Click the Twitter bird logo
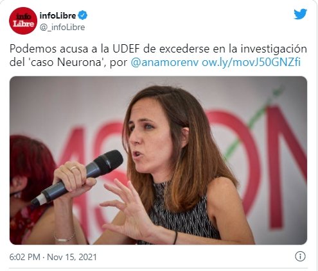Viewport: 318px width, 271px height. (x=300, y=14)
